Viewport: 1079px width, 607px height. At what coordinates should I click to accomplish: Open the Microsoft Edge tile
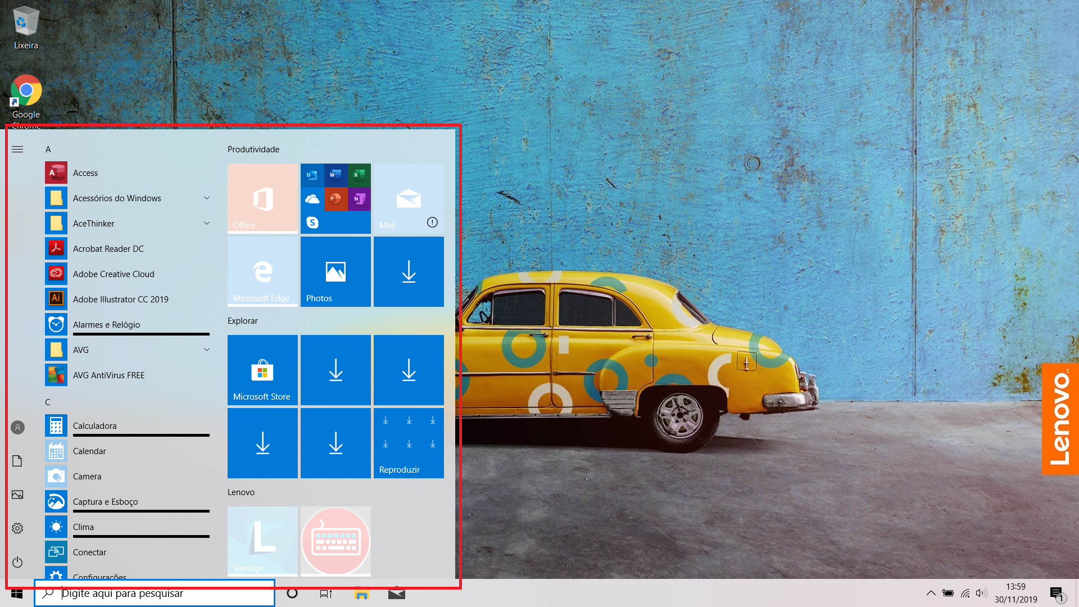coord(262,272)
